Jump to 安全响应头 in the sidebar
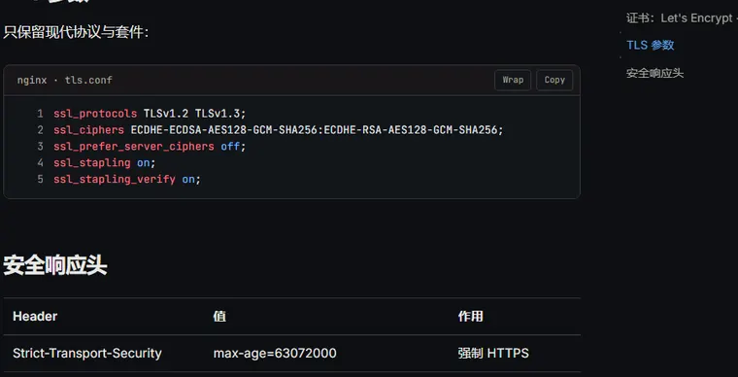 pyautogui.click(x=654, y=74)
